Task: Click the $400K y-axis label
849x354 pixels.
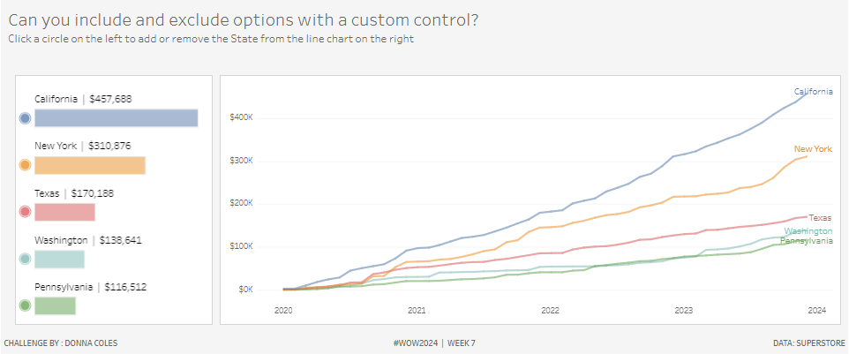Action: click(240, 117)
